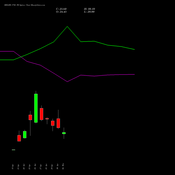Select the 22 Apr date label
The width and height of the screenshot is (175, 175).
pyautogui.click(x=24, y=167)
